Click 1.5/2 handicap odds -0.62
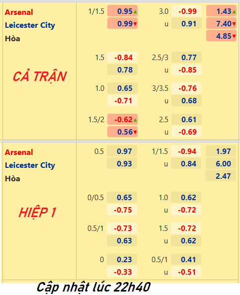The image size is (240, 295). pyautogui.click(x=122, y=119)
